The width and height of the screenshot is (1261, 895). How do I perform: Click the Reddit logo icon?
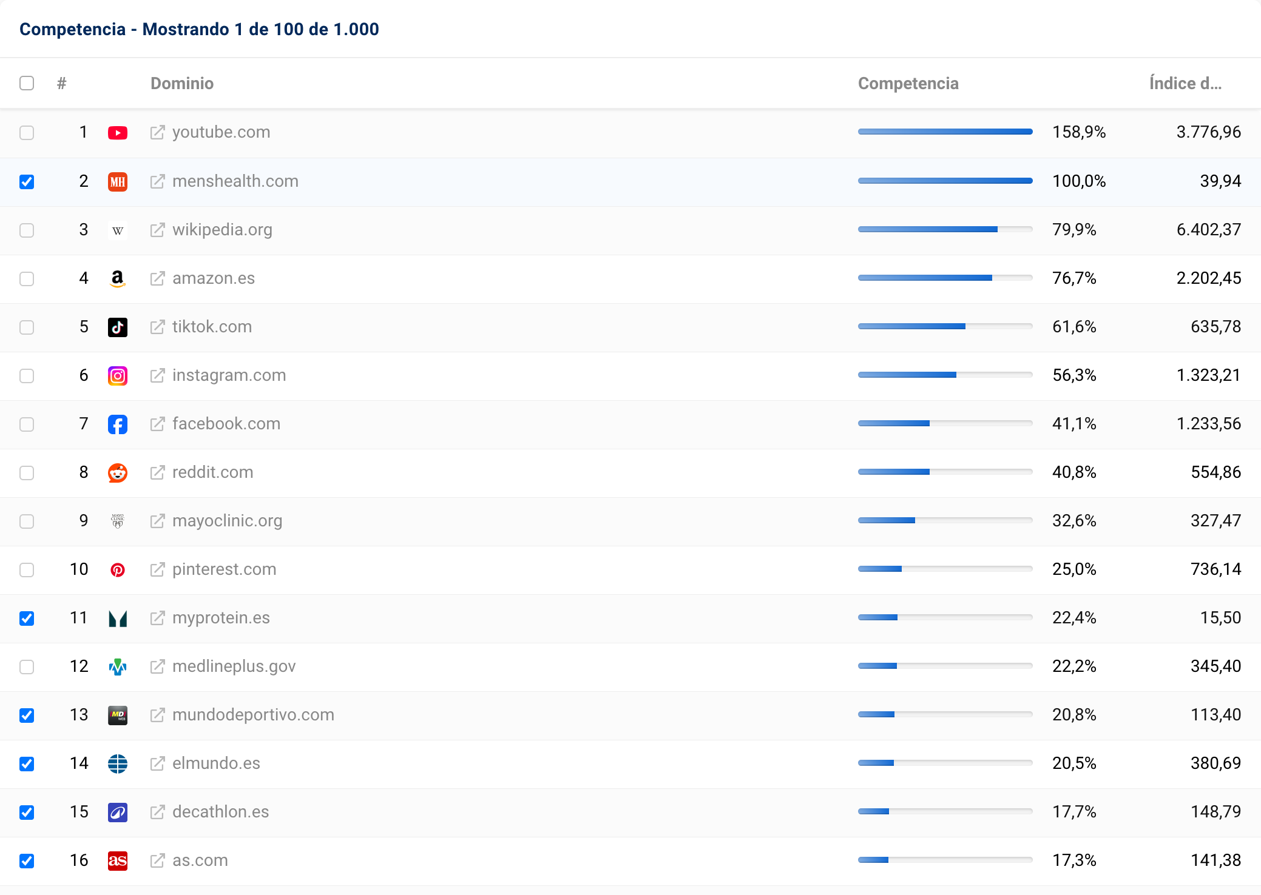click(x=118, y=472)
